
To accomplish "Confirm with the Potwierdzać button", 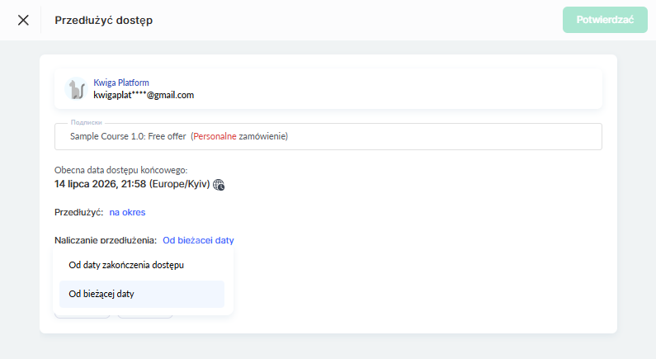I will click(605, 20).
